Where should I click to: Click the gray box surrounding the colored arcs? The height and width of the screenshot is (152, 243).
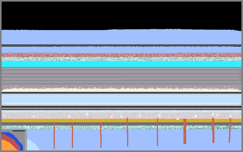click(14, 140)
